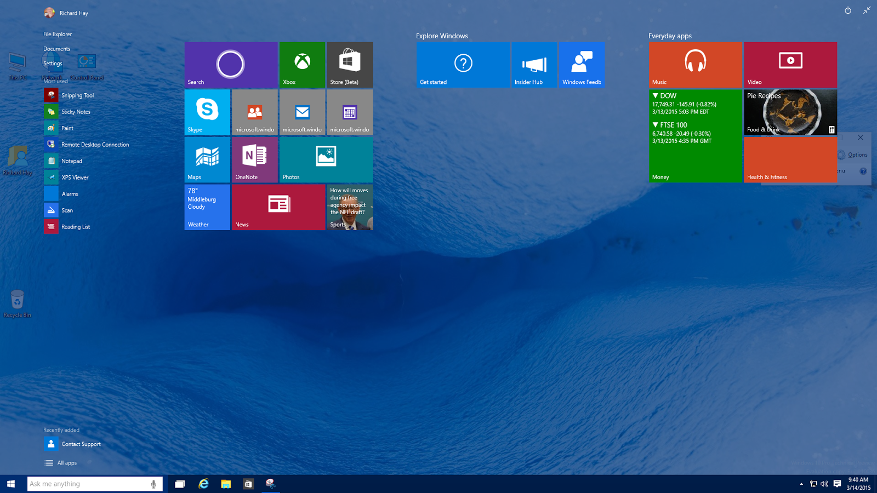Open the Video tile
The image size is (877, 493).
click(790, 65)
